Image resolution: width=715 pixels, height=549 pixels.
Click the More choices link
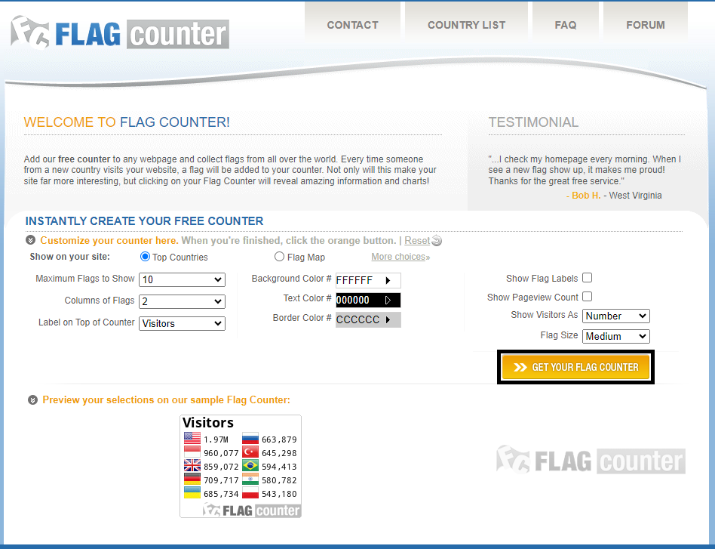[400, 257]
